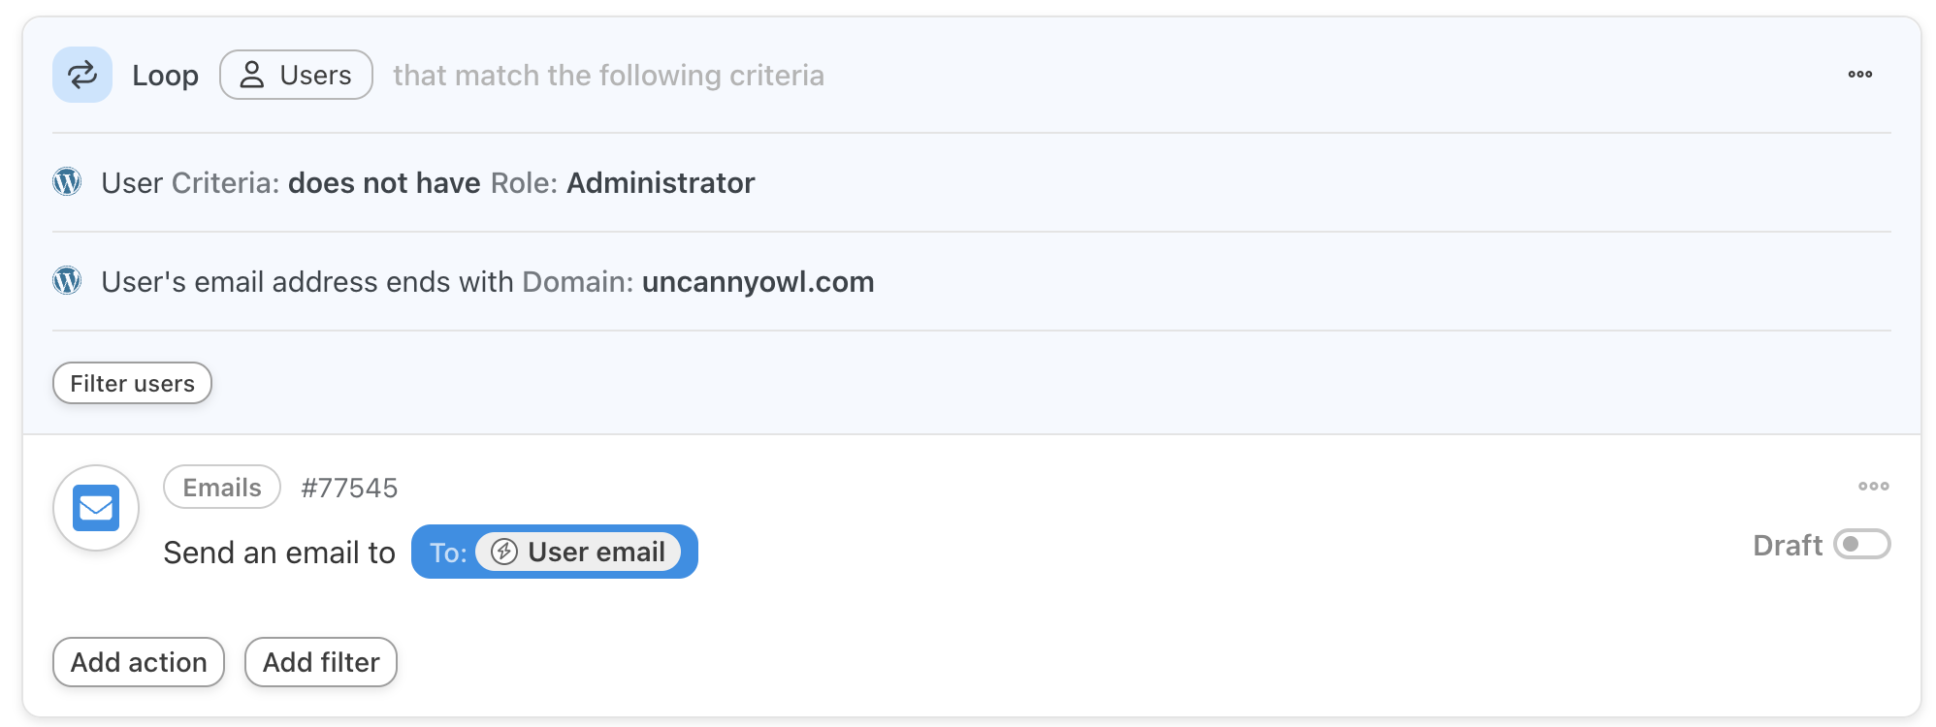Open the Loop three-dot options menu
Image resolution: width=1936 pixels, height=727 pixels.
(1859, 75)
